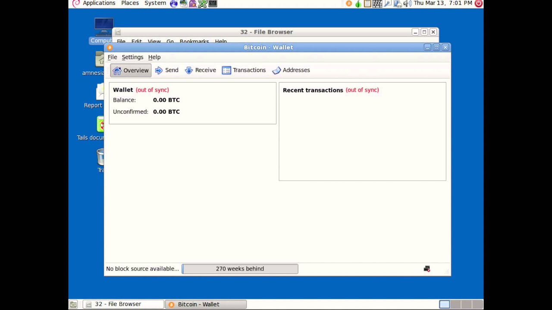Minimize the 32 - File Browser window
Viewport: 552px width, 310px height.
click(x=415, y=32)
